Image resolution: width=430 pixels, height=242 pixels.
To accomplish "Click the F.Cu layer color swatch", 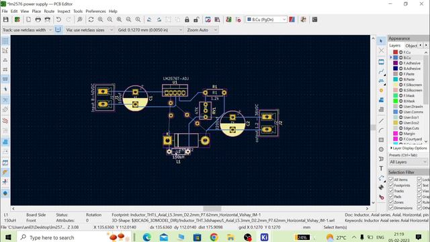I will 396,52.
